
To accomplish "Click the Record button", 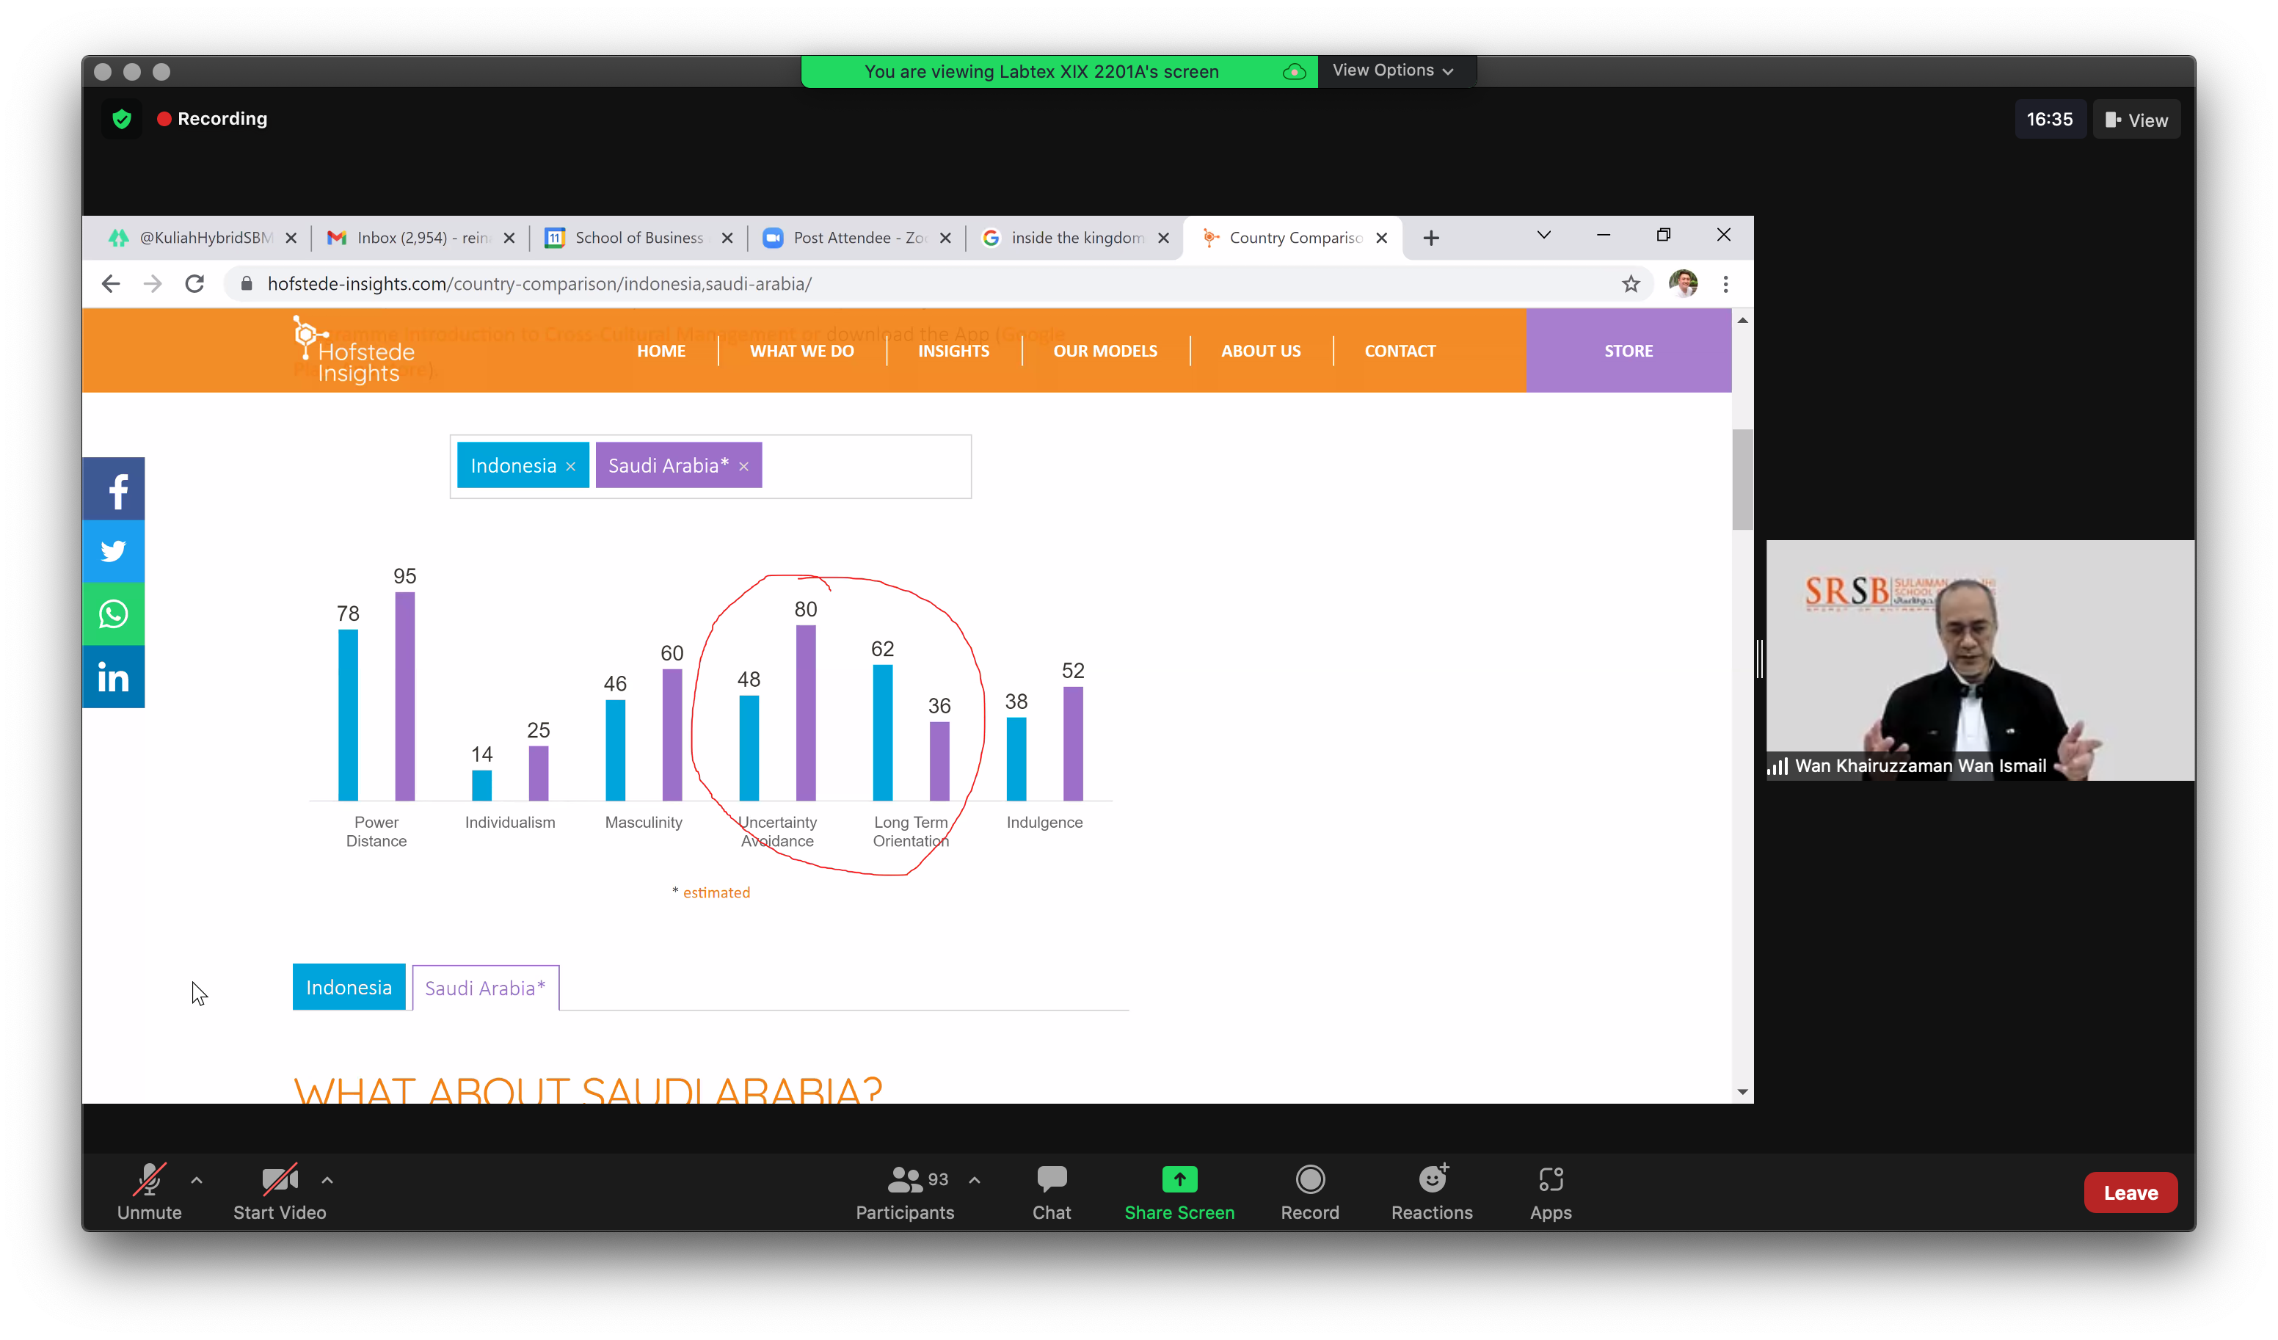I will [x=1310, y=1193].
